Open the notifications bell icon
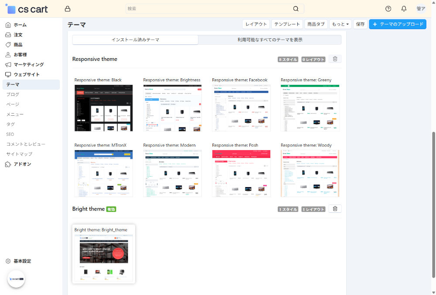 pyautogui.click(x=404, y=9)
